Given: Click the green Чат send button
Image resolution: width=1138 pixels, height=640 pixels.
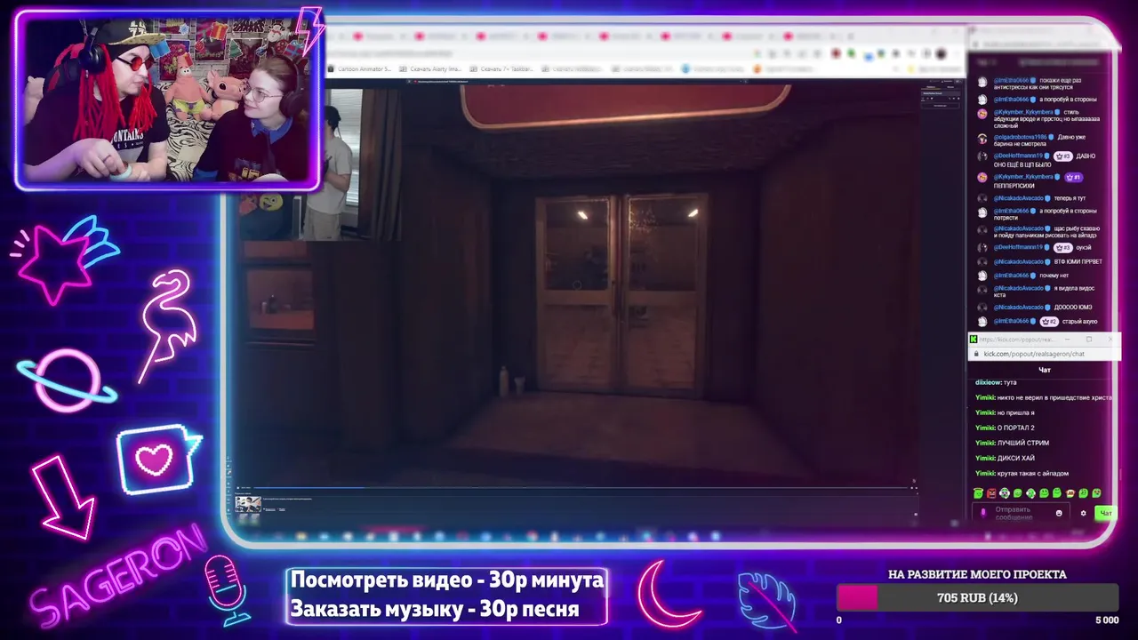Looking at the screenshot, I should 1105,513.
